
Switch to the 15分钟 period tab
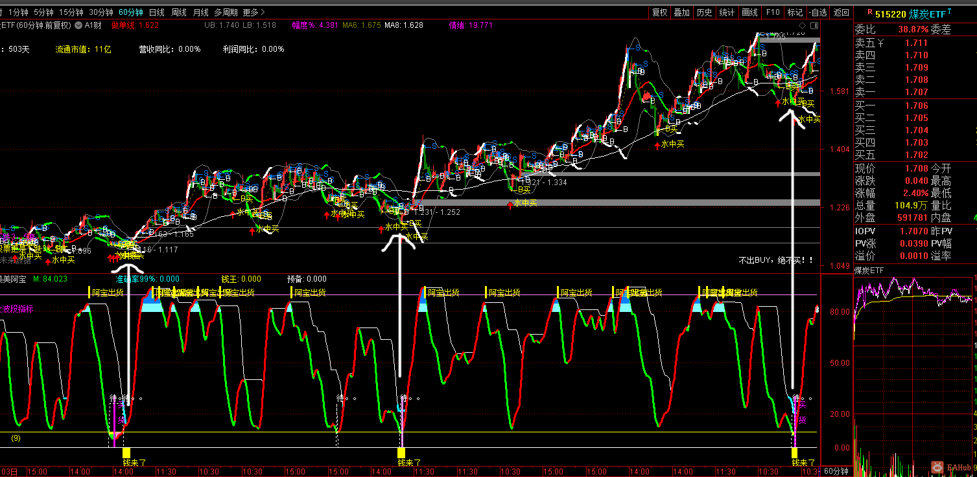pos(71,12)
